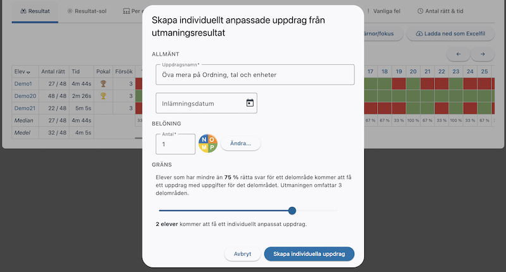
Task: Sort by the Elev column arrow
Action: coord(28,71)
